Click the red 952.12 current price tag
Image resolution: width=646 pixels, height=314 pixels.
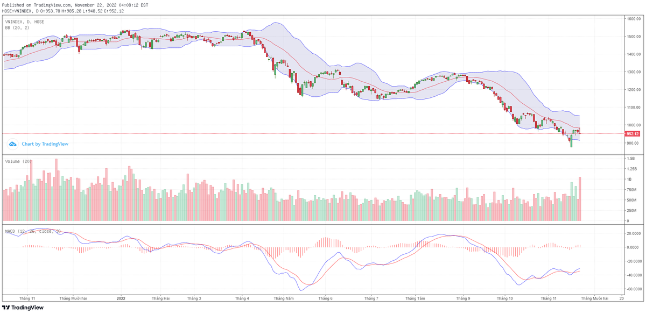tap(632, 134)
